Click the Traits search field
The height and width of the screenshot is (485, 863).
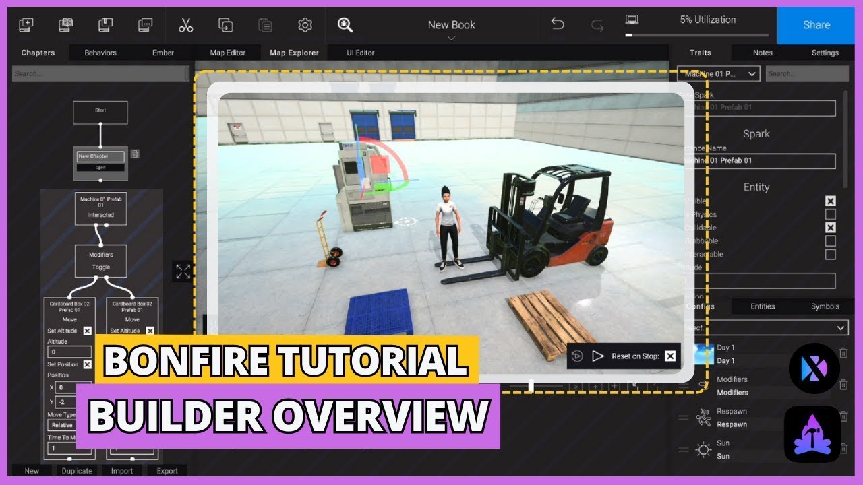click(807, 73)
